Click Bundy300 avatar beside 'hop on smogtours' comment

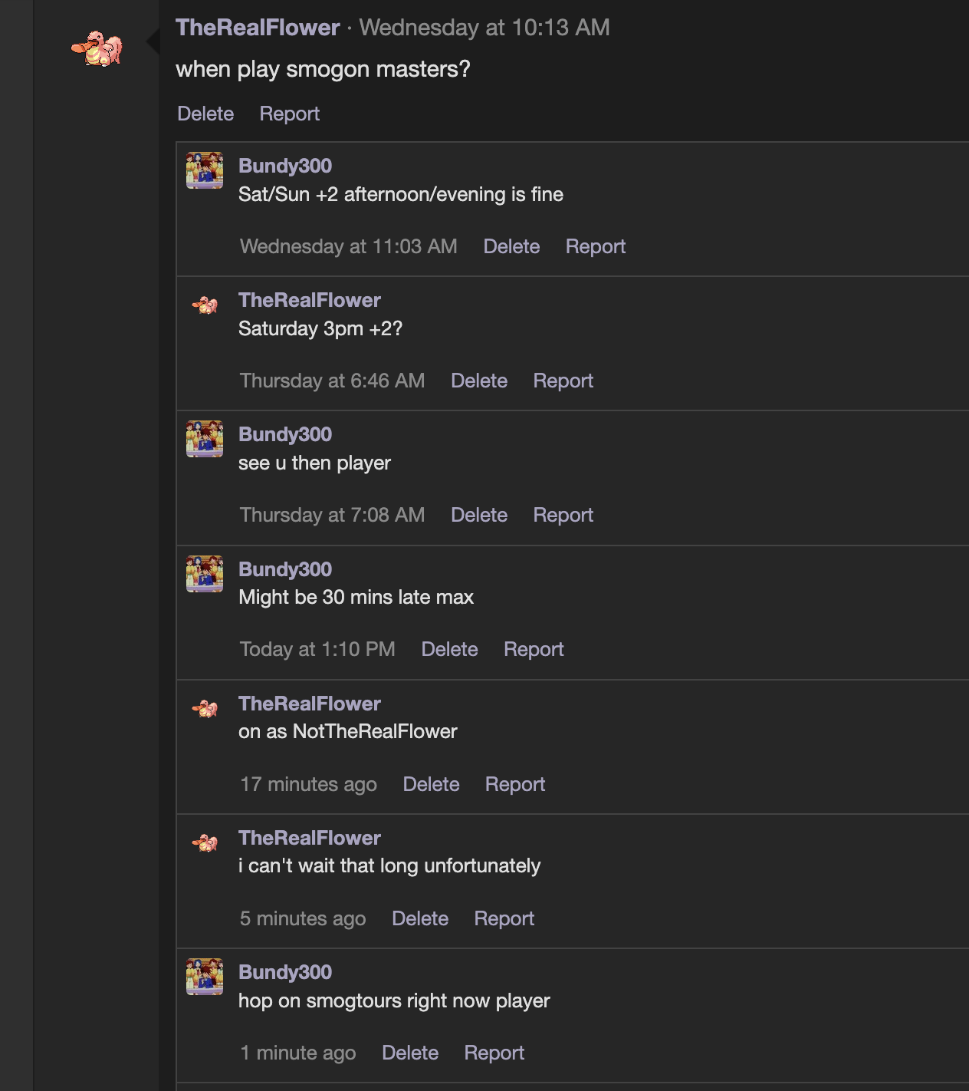(205, 977)
